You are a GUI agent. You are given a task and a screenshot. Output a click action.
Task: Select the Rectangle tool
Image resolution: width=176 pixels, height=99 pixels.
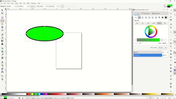(2, 18)
